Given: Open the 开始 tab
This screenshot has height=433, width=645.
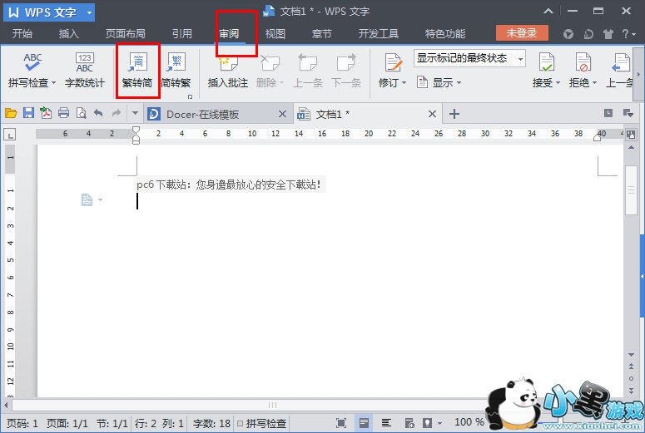Looking at the screenshot, I should (x=22, y=34).
